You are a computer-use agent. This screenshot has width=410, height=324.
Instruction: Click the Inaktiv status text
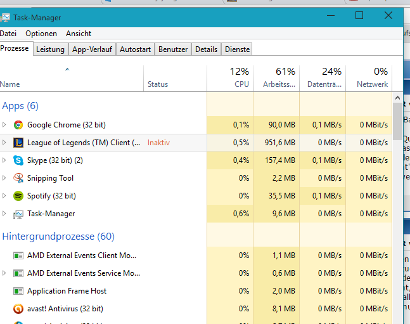coord(158,143)
